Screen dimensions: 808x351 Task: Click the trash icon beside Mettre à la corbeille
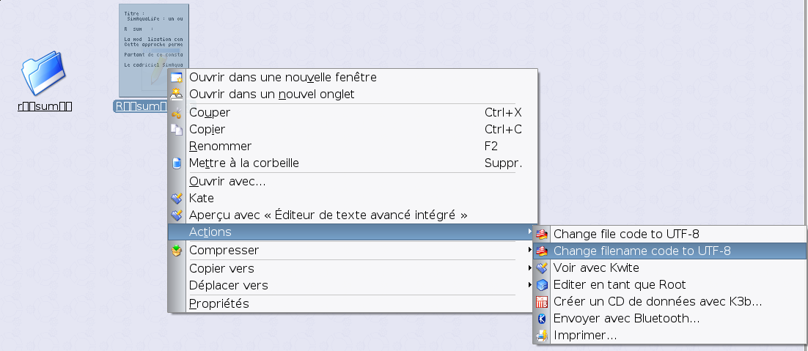coord(177,163)
